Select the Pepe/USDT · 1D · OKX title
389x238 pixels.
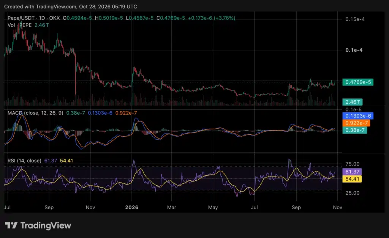pyautogui.click(x=33, y=18)
